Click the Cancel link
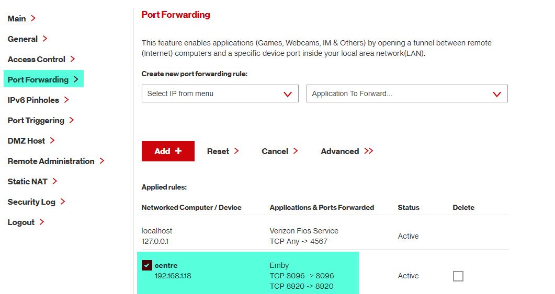The width and height of the screenshot is (555, 294). tap(275, 151)
